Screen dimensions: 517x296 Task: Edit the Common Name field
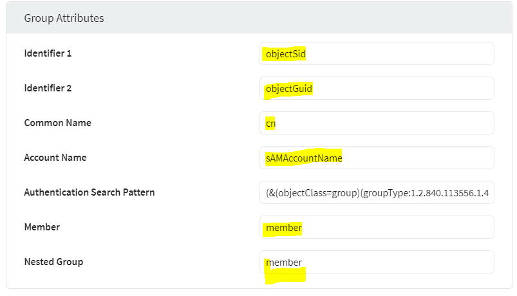point(377,123)
